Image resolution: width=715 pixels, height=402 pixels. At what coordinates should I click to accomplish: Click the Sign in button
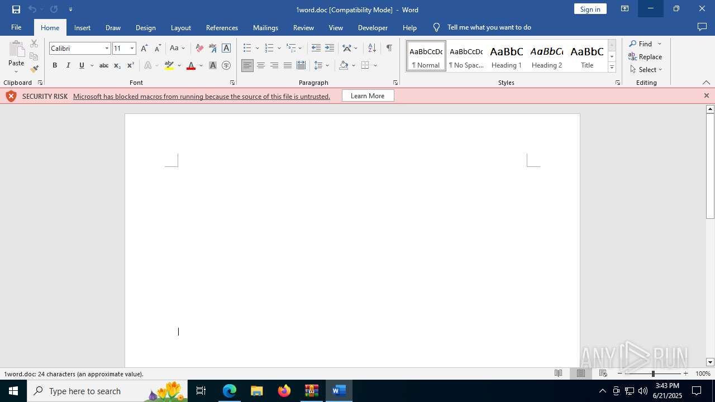coord(590,9)
